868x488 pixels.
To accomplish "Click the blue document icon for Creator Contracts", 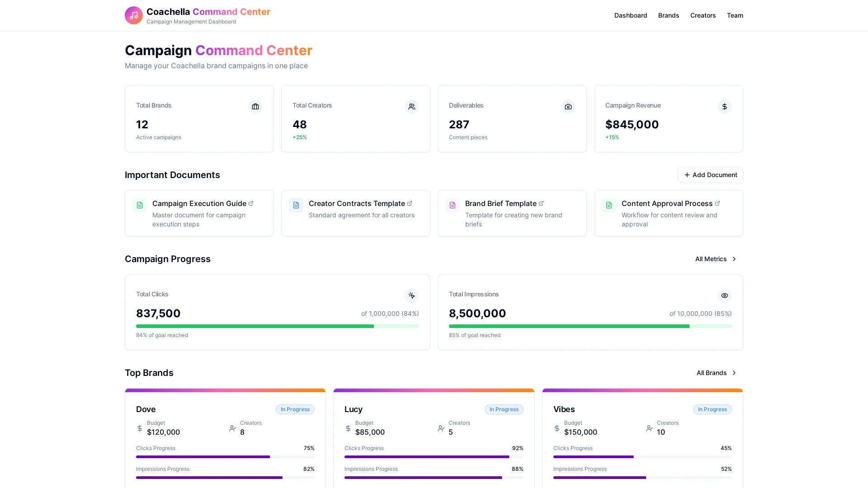I will [296, 205].
